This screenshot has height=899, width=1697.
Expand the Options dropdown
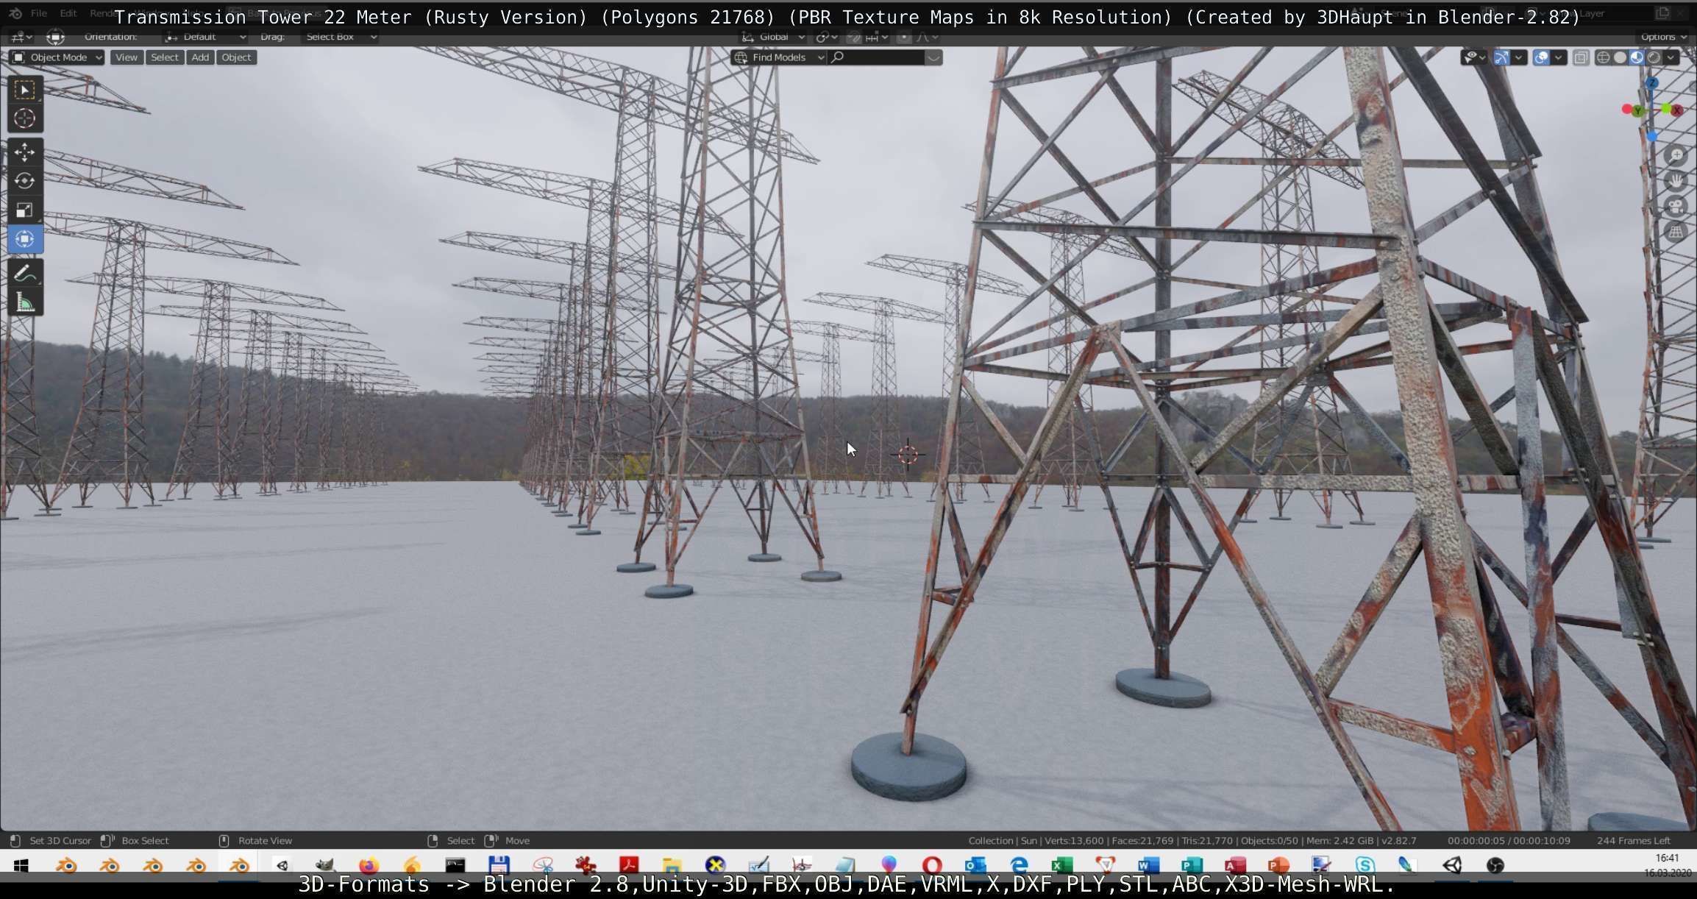[x=1663, y=37]
